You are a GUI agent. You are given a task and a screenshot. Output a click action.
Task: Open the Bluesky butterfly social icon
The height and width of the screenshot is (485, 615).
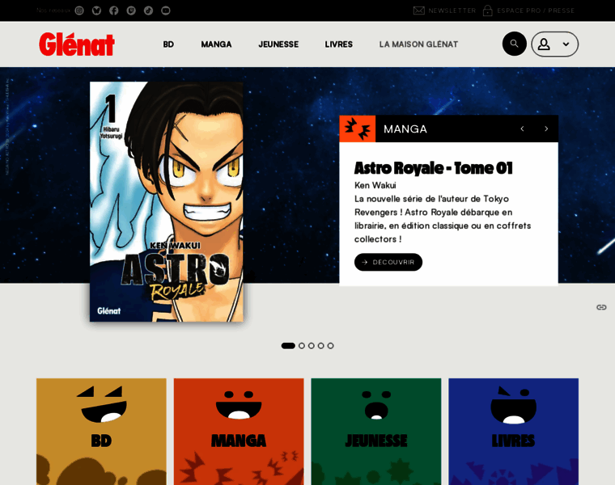click(96, 11)
